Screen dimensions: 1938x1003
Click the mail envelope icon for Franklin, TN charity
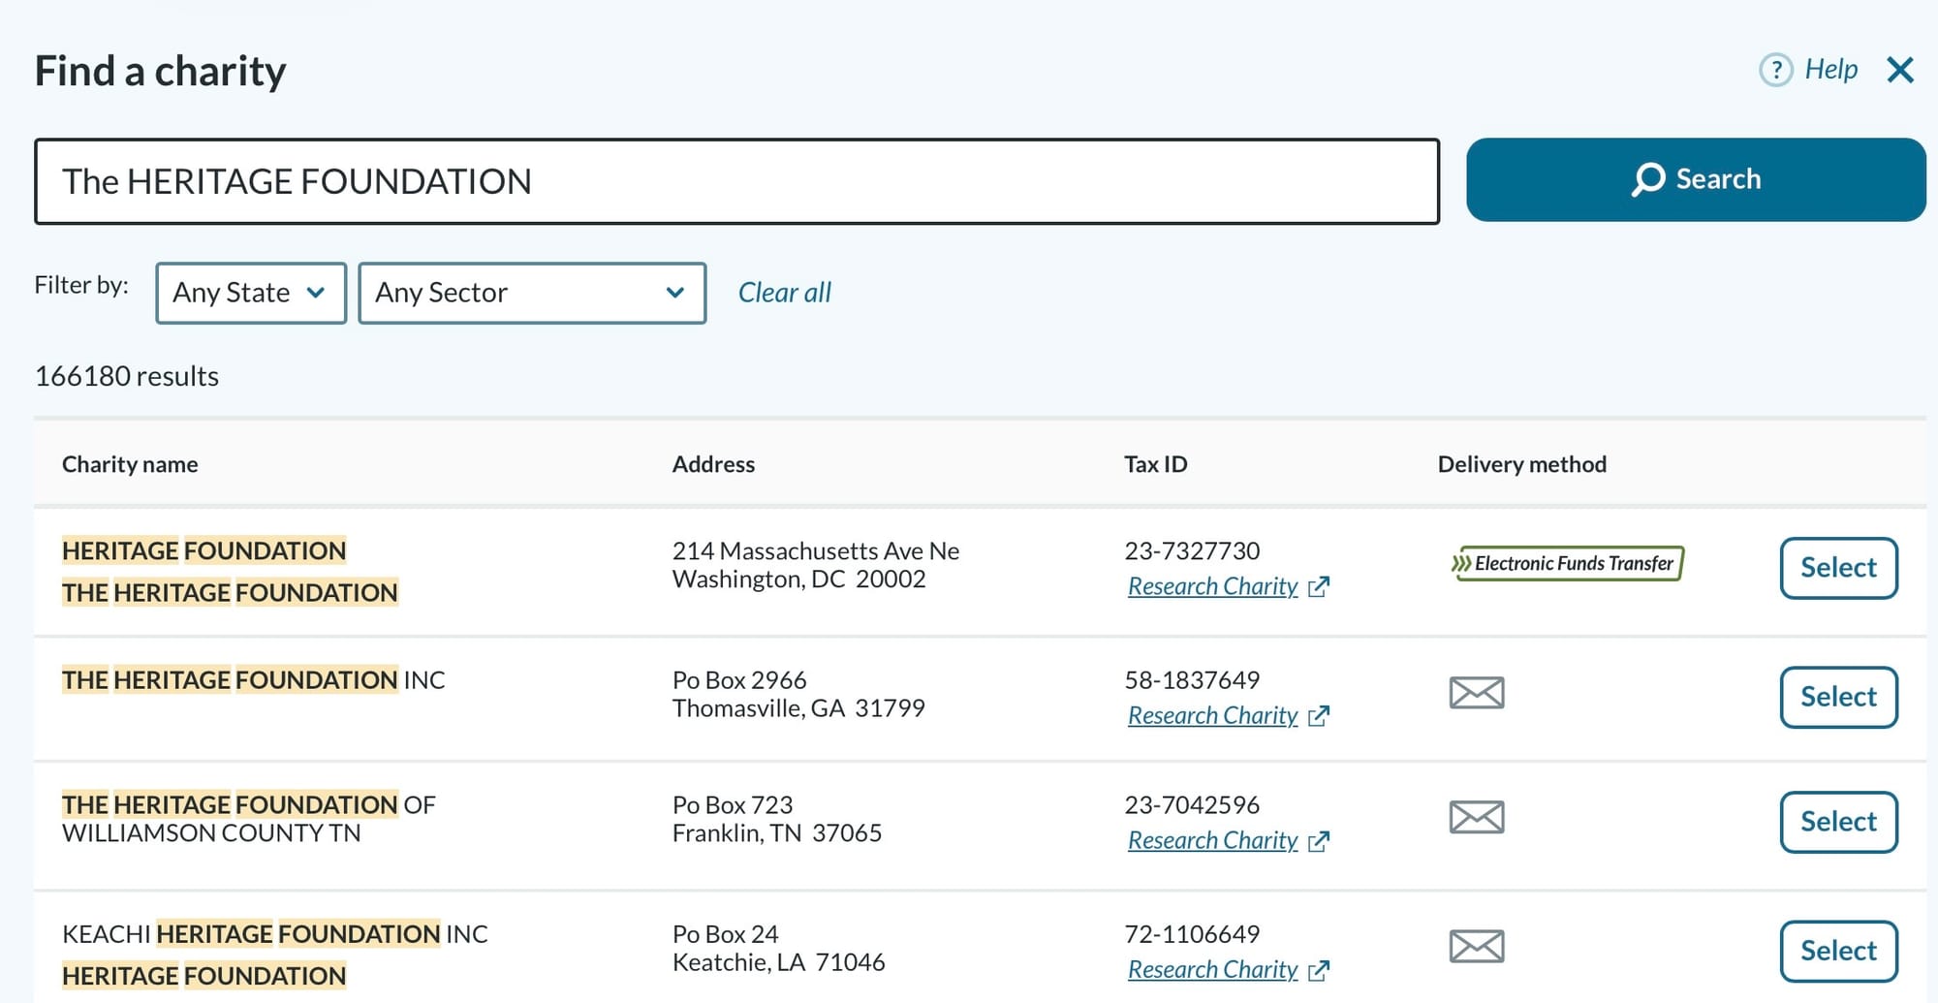(x=1477, y=818)
